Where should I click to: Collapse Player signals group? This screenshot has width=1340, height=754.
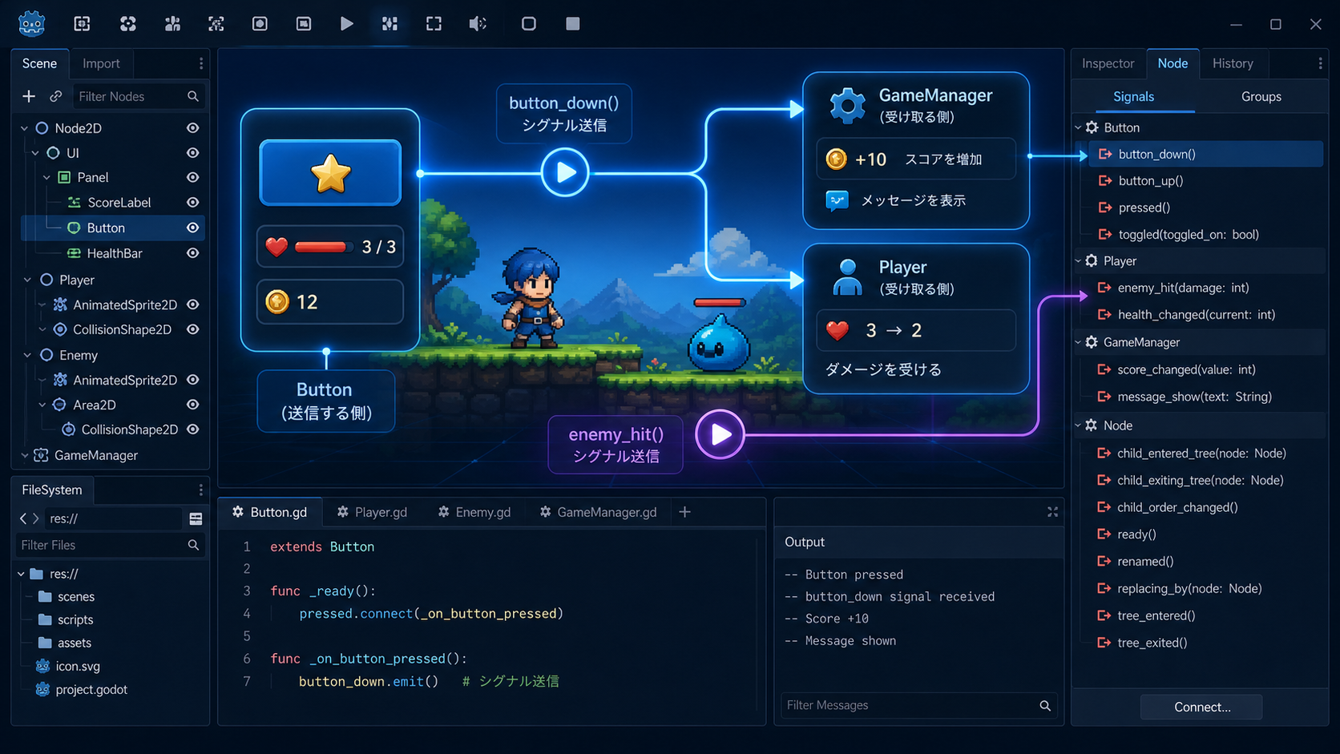point(1078,261)
